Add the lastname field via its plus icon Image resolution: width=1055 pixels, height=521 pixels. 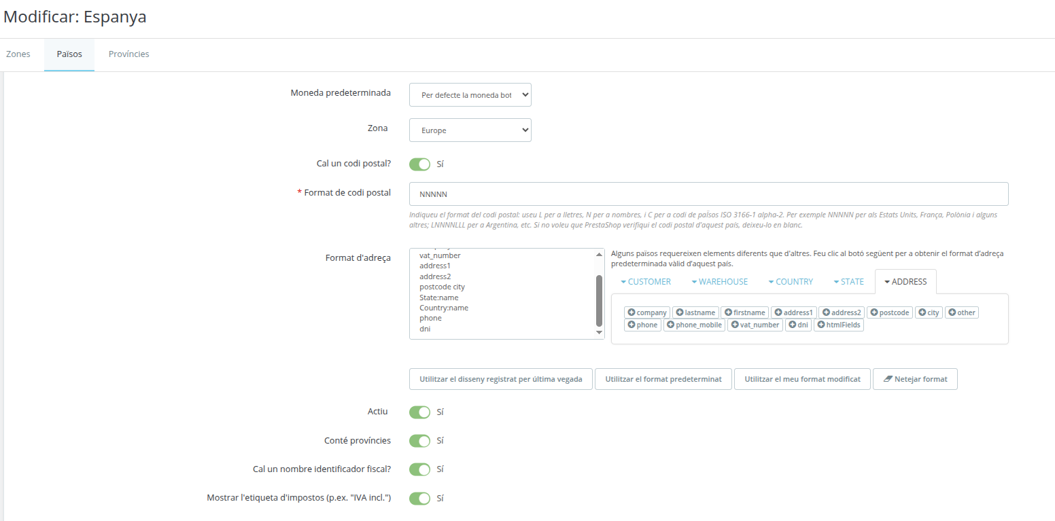[680, 312]
